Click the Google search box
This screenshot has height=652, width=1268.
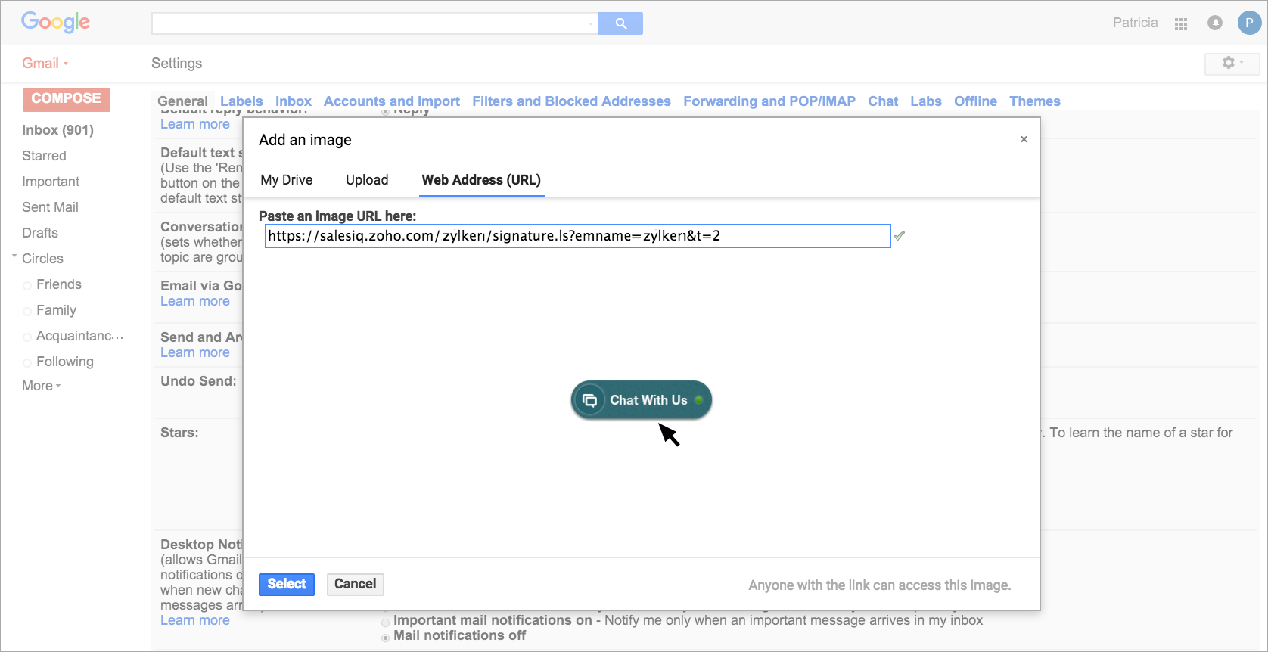374,23
